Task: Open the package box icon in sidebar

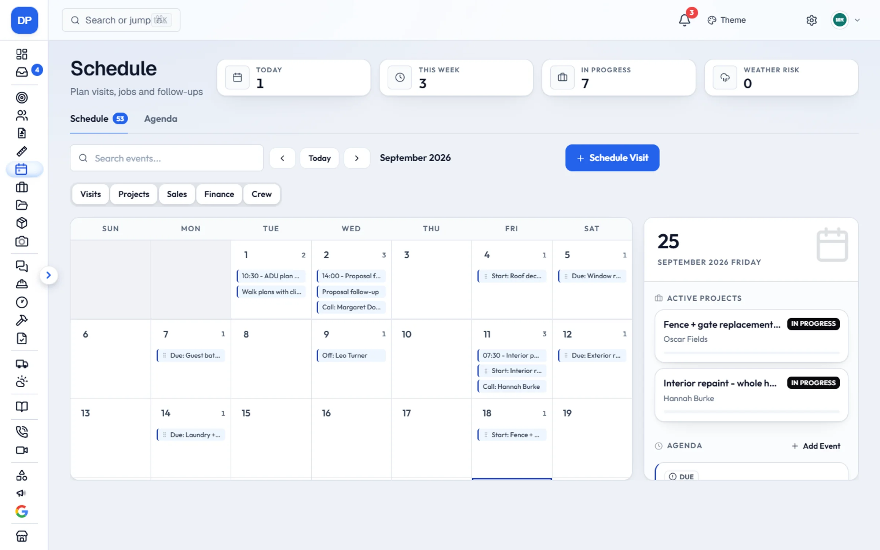Action: [x=22, y=223]
